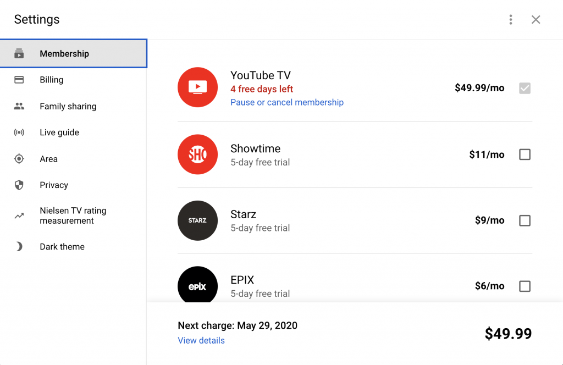Open the Billing settings section
This screenshot has height=365, width=563.
click(x=74, y=80)
